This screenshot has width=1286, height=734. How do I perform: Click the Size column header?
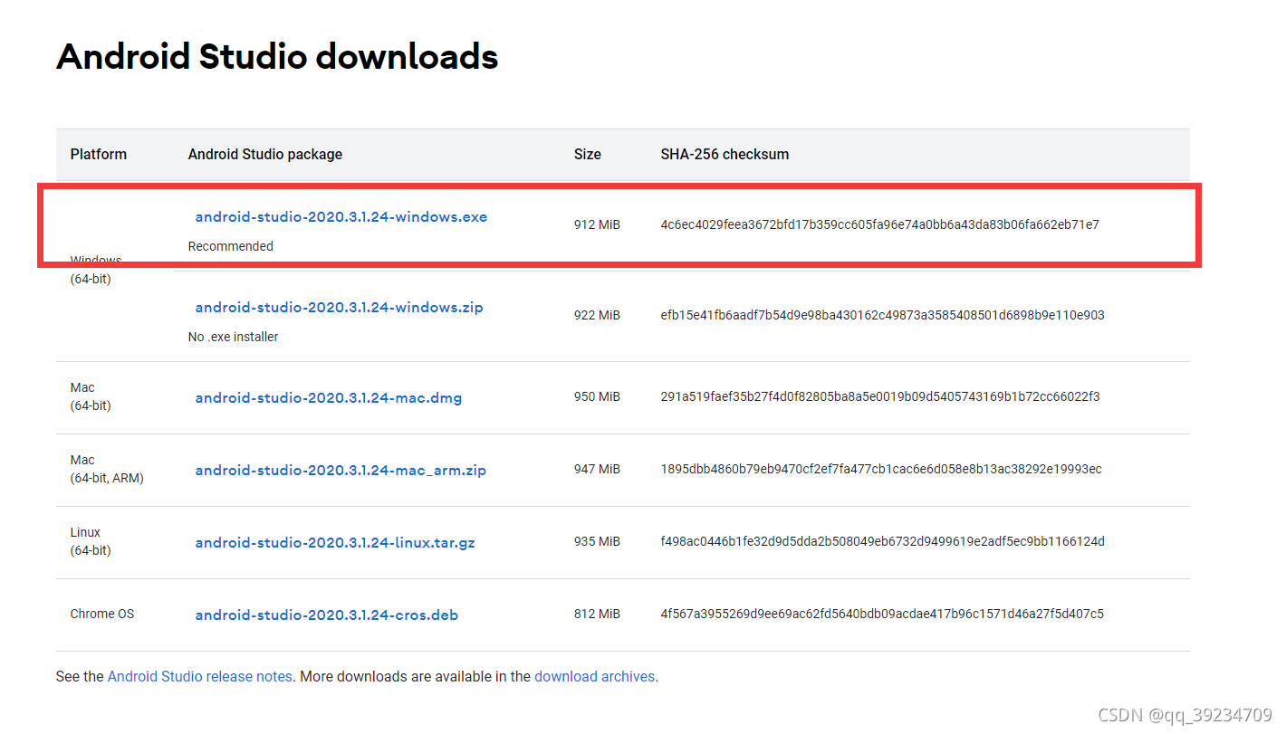click(587, 154)
